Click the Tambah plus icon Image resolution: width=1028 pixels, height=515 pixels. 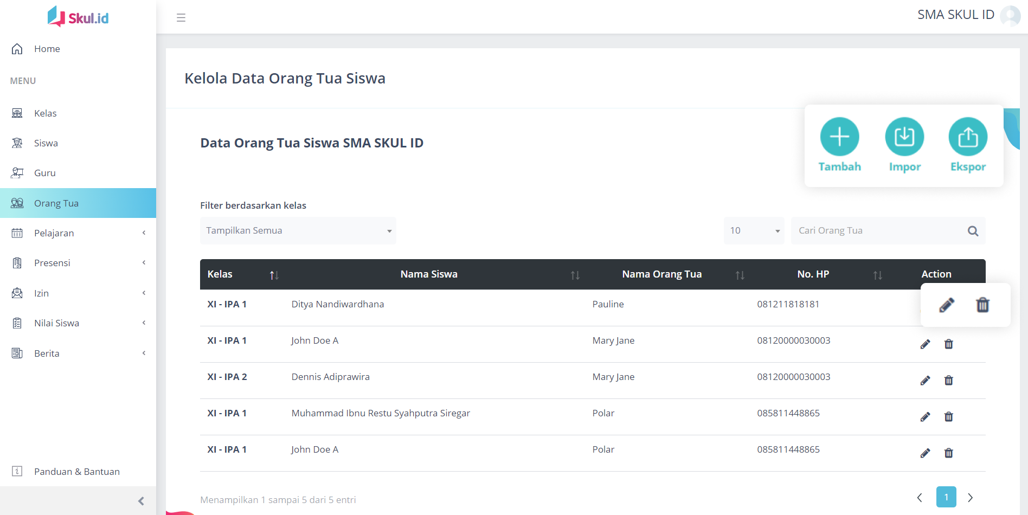[x=839, y=137]
